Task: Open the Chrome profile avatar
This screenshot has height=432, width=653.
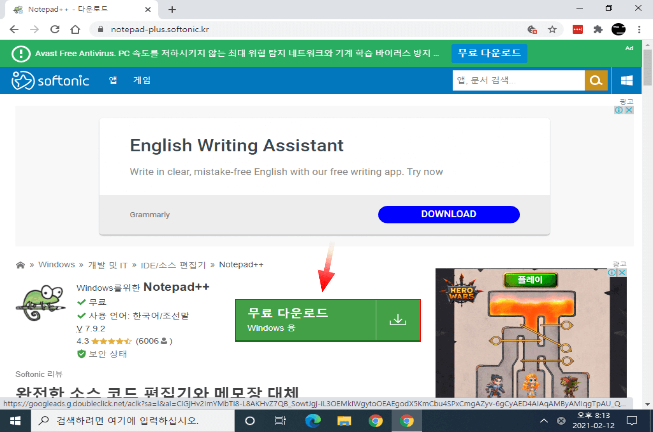Action: coord(618,29)
